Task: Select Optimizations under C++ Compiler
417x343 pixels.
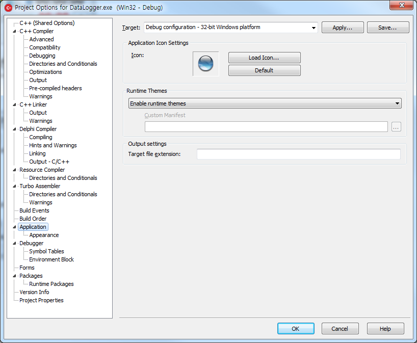Action: pyautogui.click(x=45, y=72)
